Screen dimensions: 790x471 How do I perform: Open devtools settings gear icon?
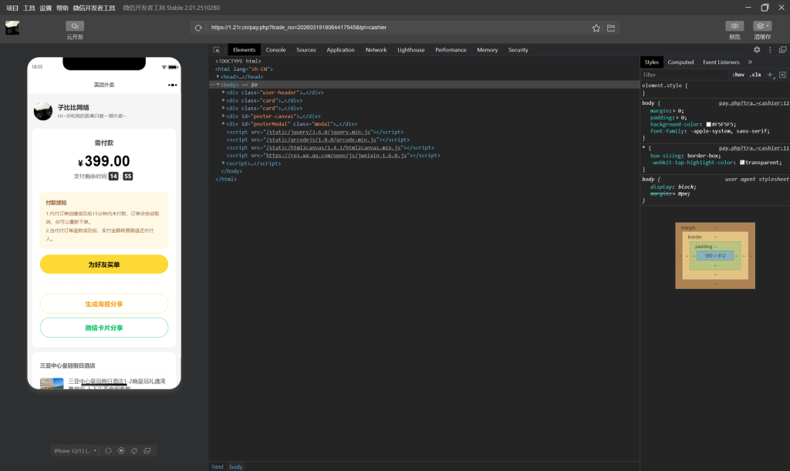click(x=757, y=50)
